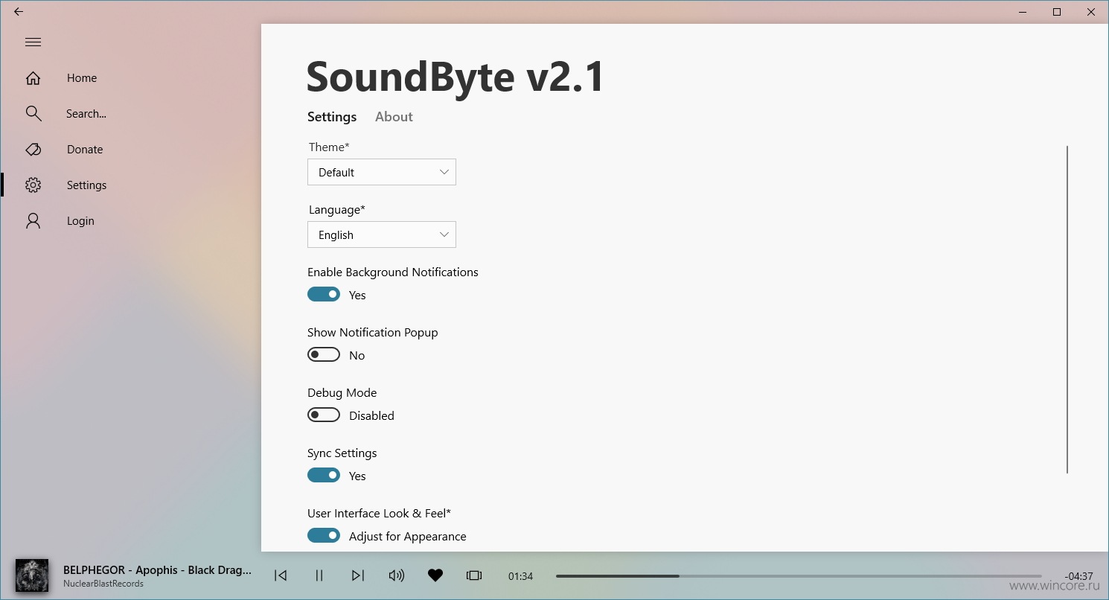Open the compact overlay view icon
Image resolution: width=1109 pixels, height=600 pixels.
[474, 575]
